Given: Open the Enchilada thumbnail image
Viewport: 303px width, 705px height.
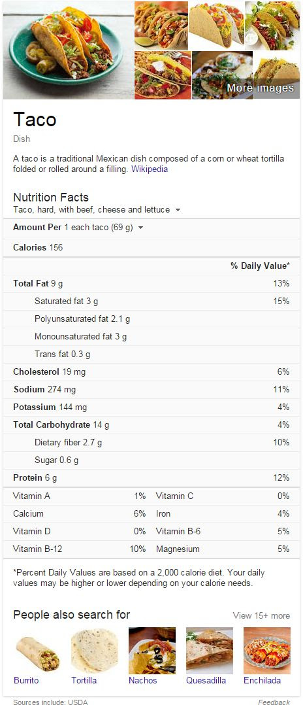Looking at the screenshot, I should tap(267, 651).
